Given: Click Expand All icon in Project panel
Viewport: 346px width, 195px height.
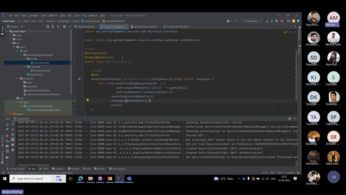Looking at the screenshot, I should (x=53, y=27).
